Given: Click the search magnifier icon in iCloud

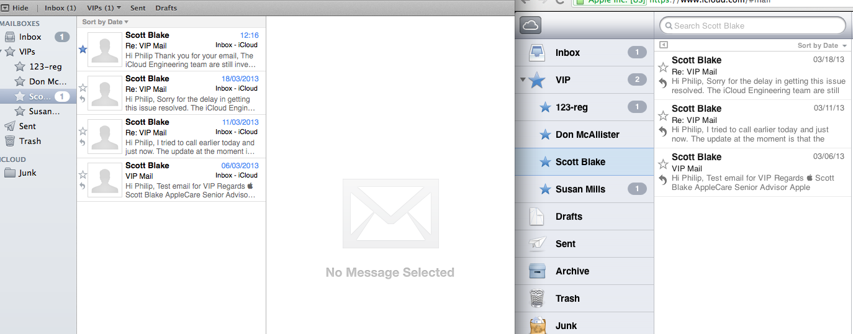Looking at the screenshot, I should [x=668, y=26].
